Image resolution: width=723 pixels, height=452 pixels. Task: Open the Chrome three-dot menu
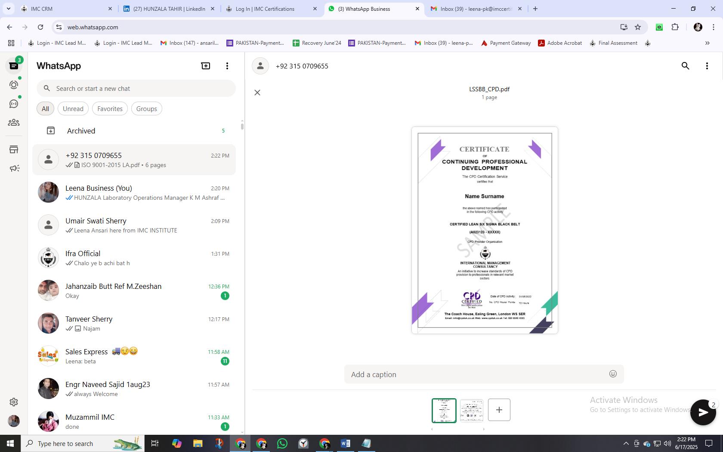pos(713,27)
